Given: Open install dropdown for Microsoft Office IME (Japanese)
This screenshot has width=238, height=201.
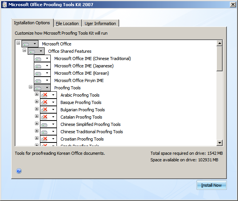Looking at the screenshot, I should (x=42, y=66).
